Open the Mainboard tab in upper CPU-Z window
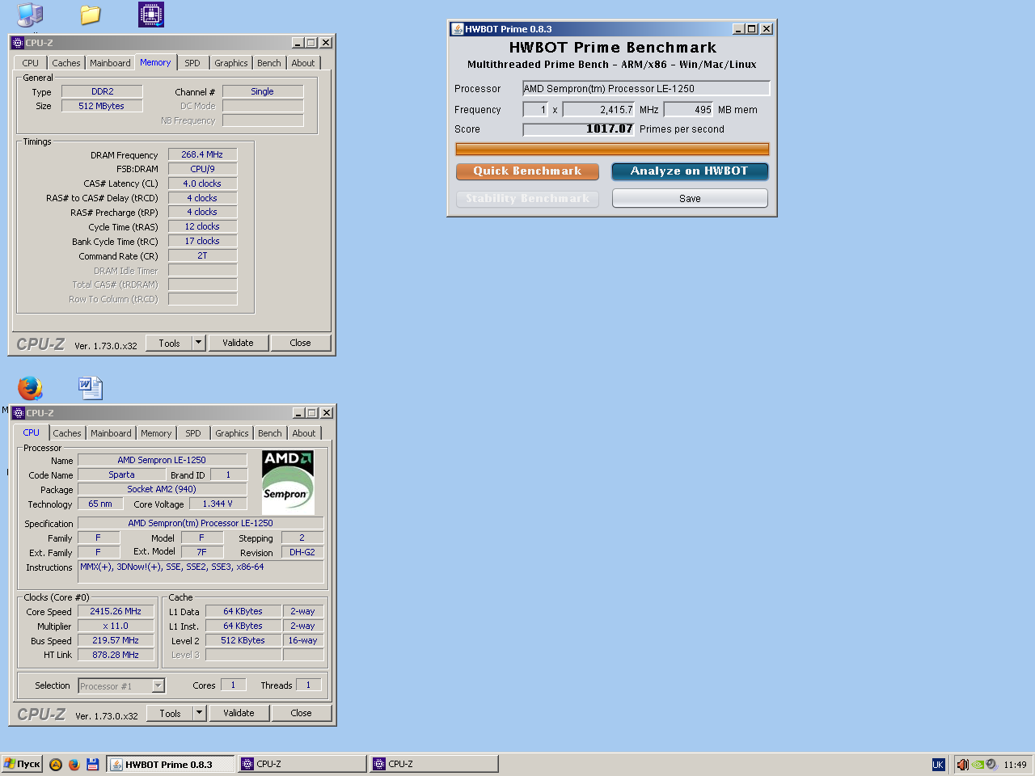Screen dimensions: 1035x776 click(110, 63)
